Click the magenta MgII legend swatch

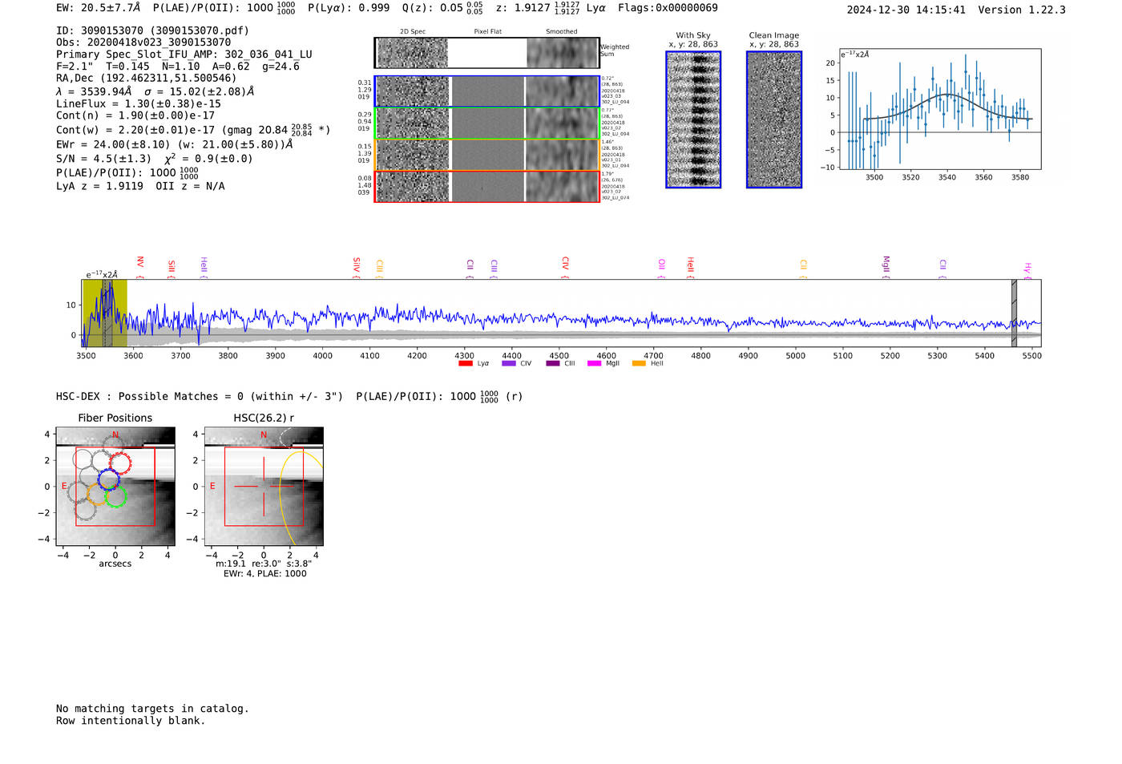pyautogui.click(x=594, y=364)
